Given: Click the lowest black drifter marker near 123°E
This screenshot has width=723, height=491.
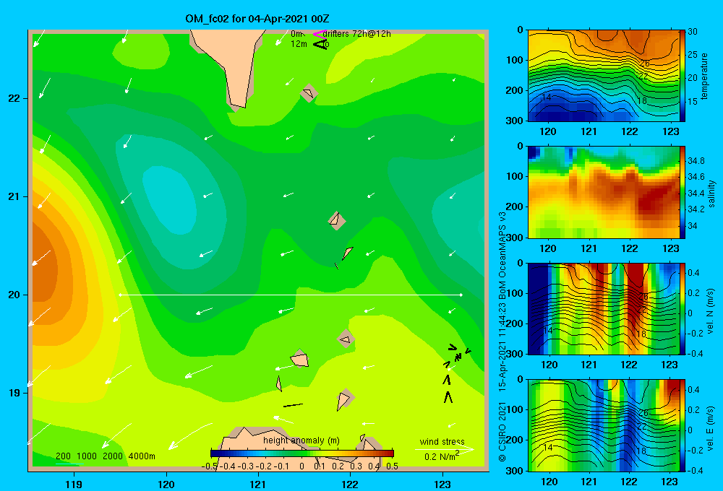Looking at the screenshot, I should click(x=448, y=397).
